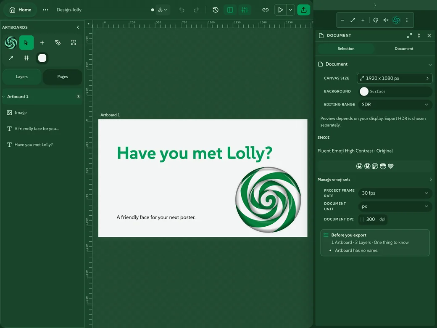Open the shapes dropdown in top bar
The image size is (437, 328).
point(163,10)
